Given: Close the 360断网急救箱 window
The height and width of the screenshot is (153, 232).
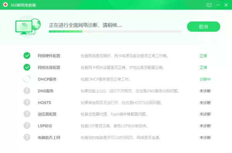Looking at the screenshot, I should (x=226, y=5).
